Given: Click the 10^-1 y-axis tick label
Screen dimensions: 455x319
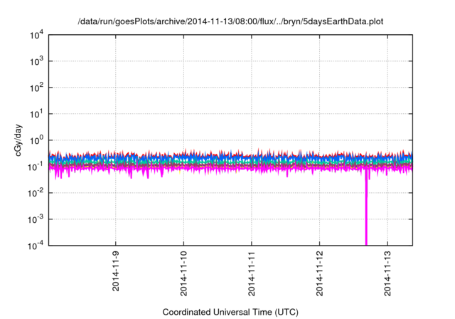Looking at the screenshot, I should point(33,166).
